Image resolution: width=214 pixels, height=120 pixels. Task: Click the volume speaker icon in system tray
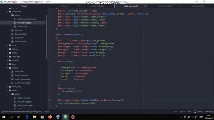point(196,117)
